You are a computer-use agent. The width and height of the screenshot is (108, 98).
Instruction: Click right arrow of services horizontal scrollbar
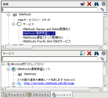click(101, 89)
